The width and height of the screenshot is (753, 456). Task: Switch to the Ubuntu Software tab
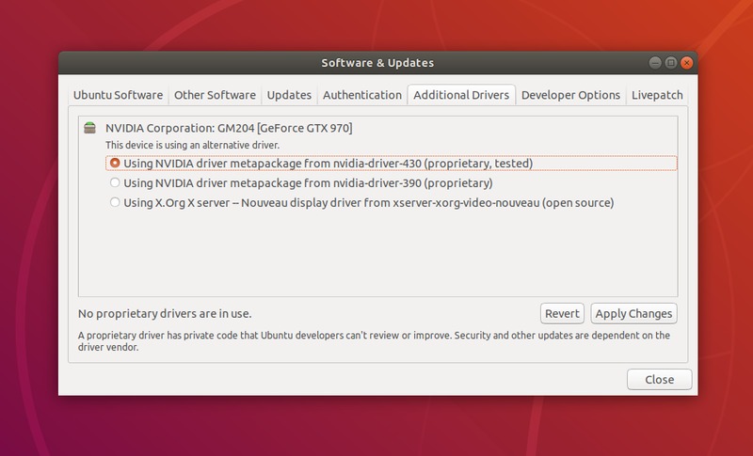click(x=118, y=95)
